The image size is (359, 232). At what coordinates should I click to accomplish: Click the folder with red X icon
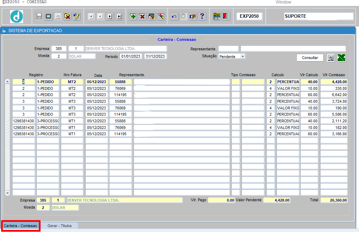[67, 16]
